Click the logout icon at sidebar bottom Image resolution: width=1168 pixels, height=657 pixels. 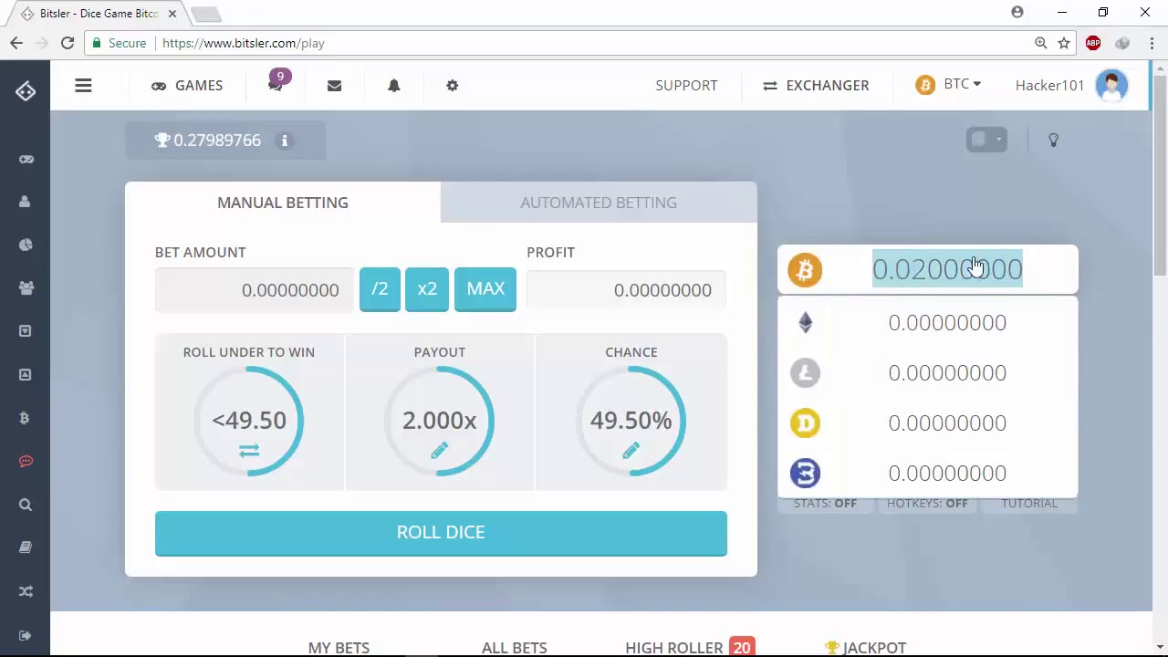click(26, 635)
